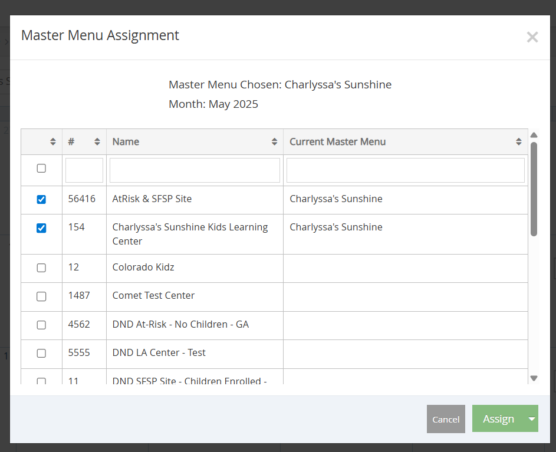
Task: Select DND At-Risk - No Children - GA
Action: 41,325
